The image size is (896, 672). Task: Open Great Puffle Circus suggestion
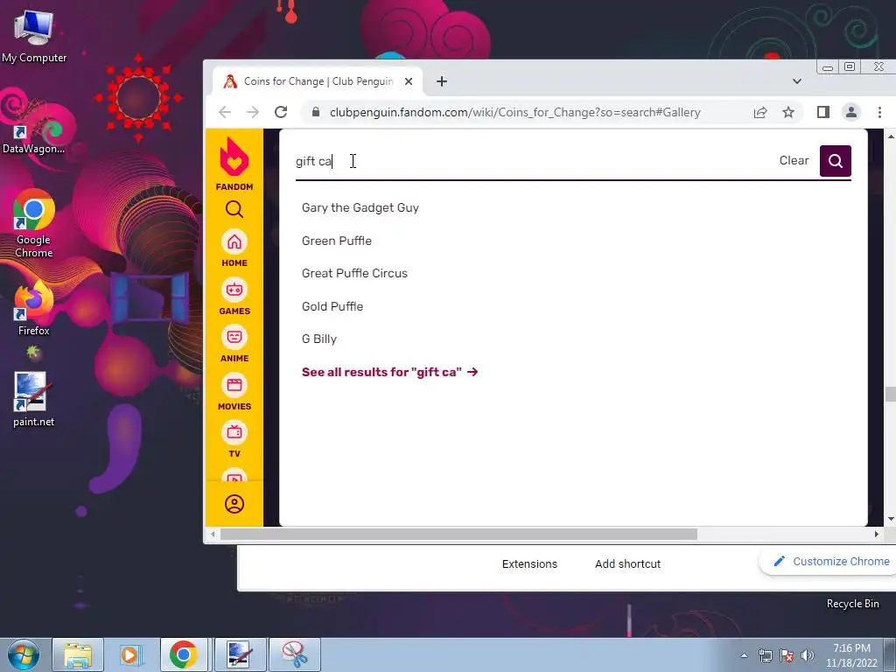click(x=354, y=273)
